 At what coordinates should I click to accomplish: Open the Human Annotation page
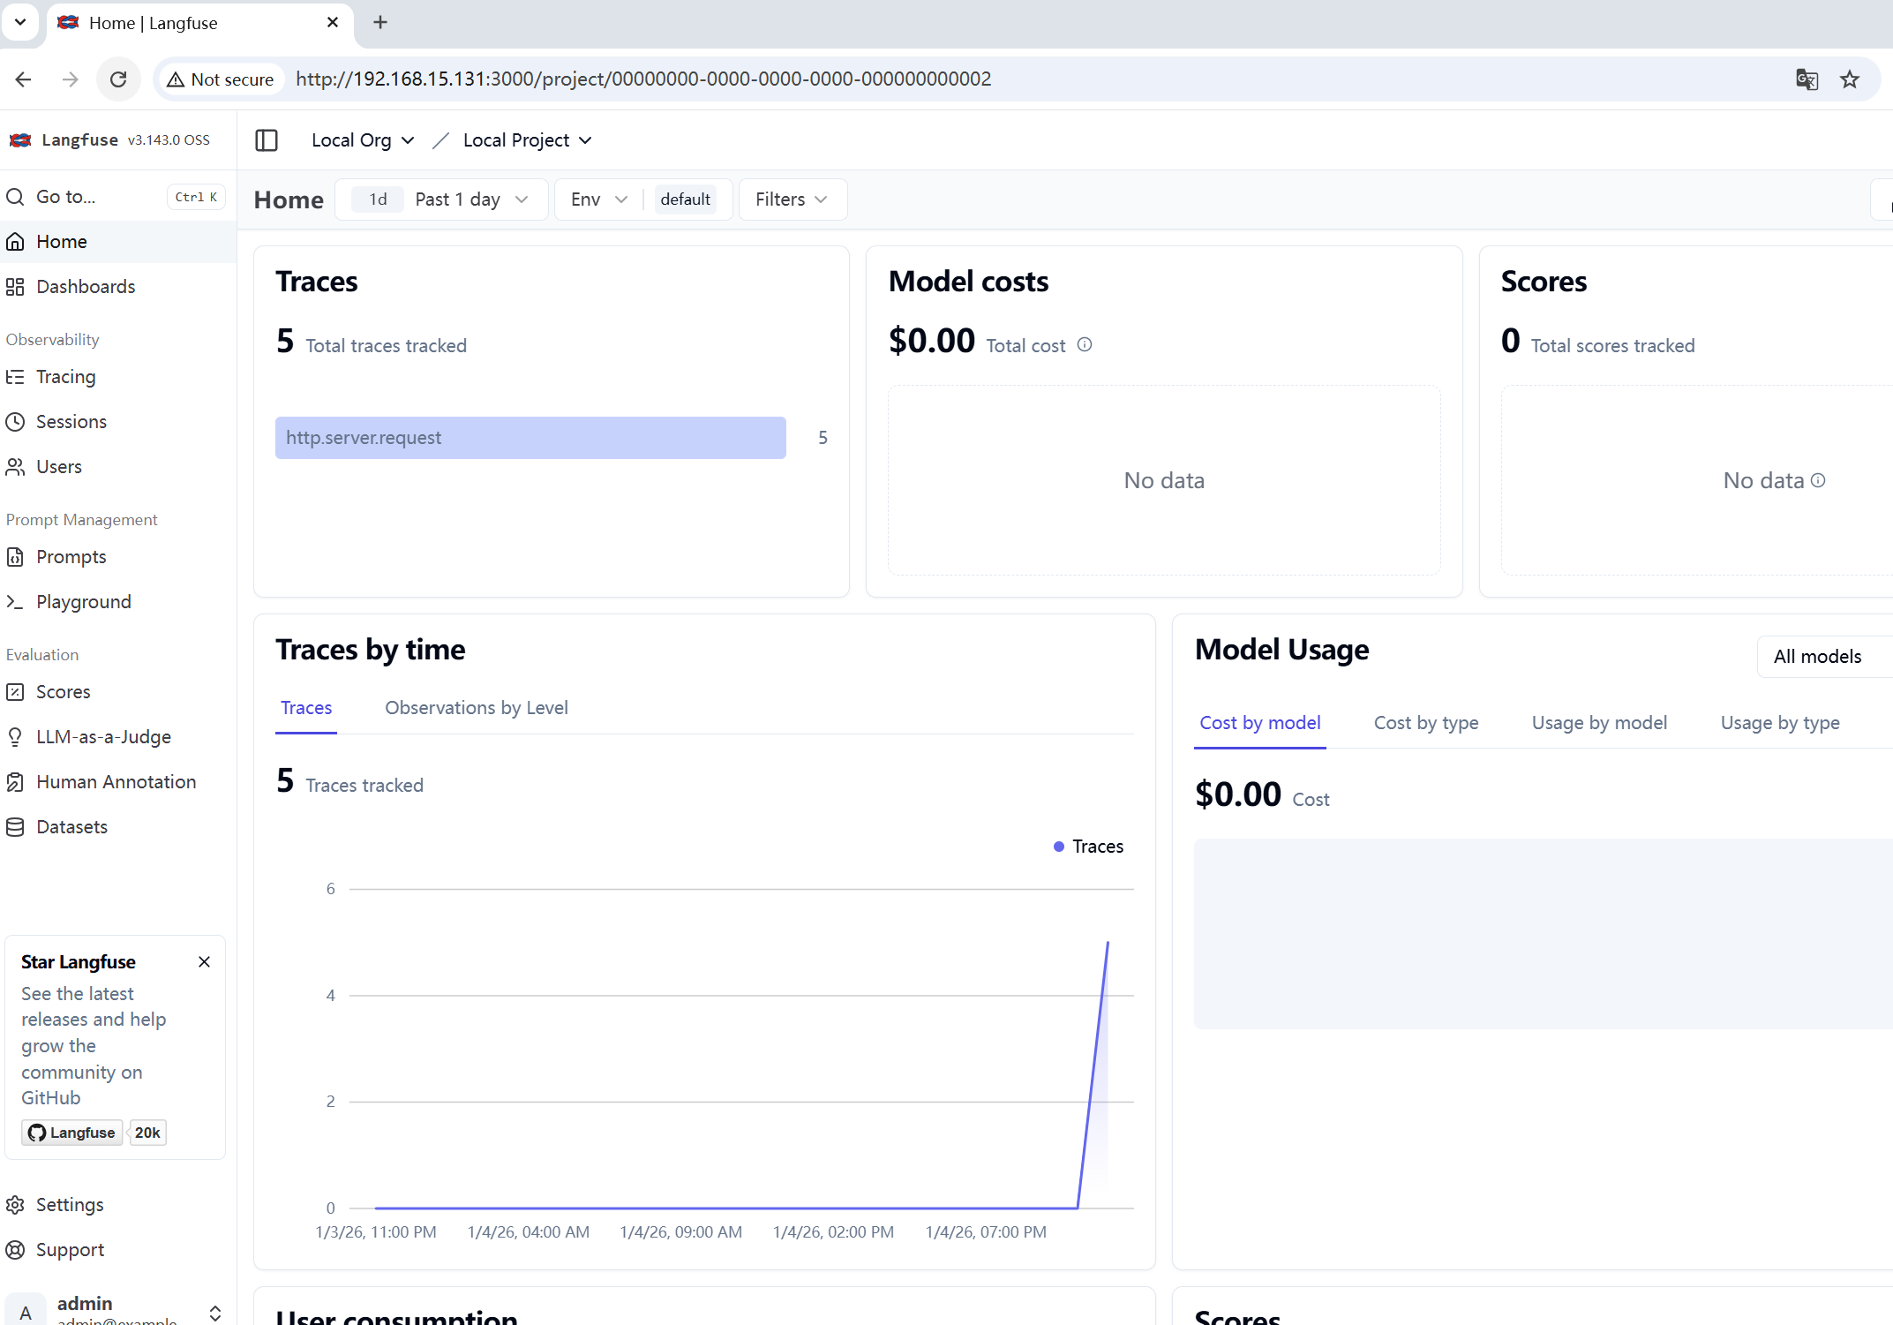click(116, 782)
